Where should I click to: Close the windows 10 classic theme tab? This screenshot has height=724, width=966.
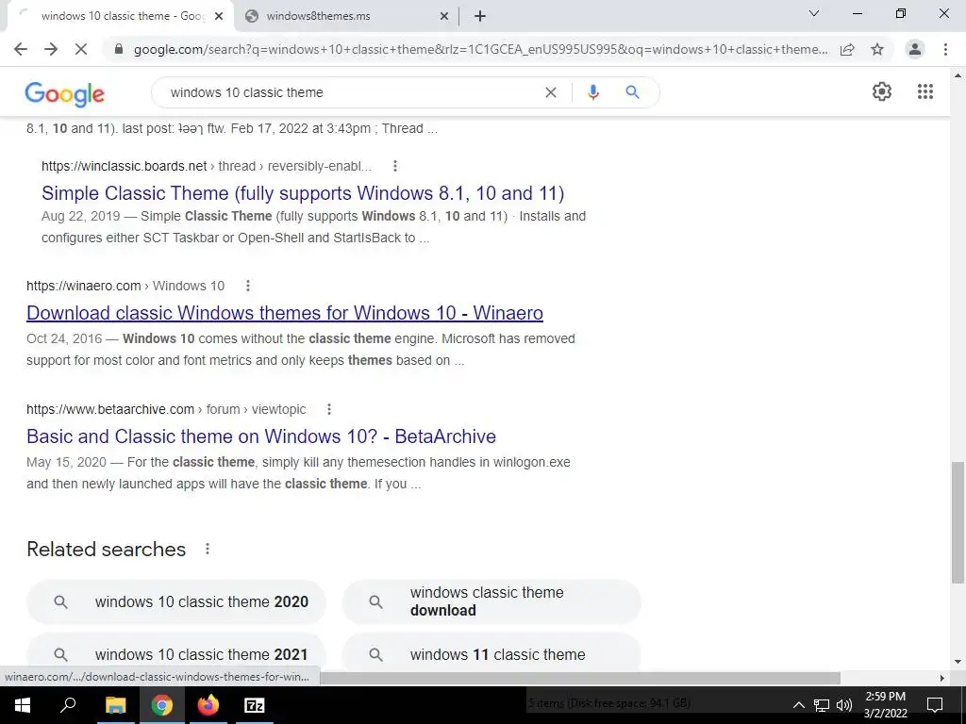[218, 17]
